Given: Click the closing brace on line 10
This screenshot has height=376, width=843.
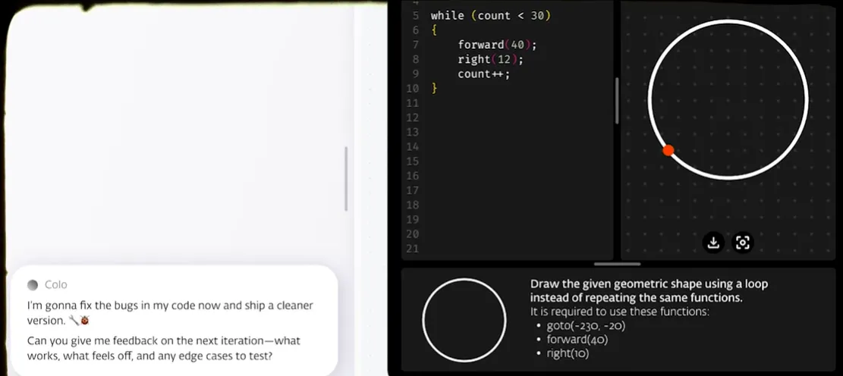Looking at the screenshot, I should [x=435, y=89].
